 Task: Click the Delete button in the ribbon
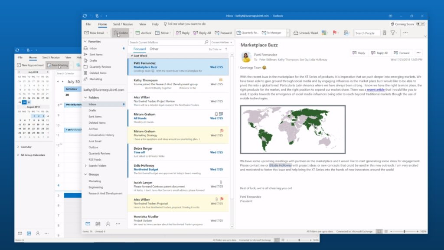pyautogui.click(x=121, y=33)
